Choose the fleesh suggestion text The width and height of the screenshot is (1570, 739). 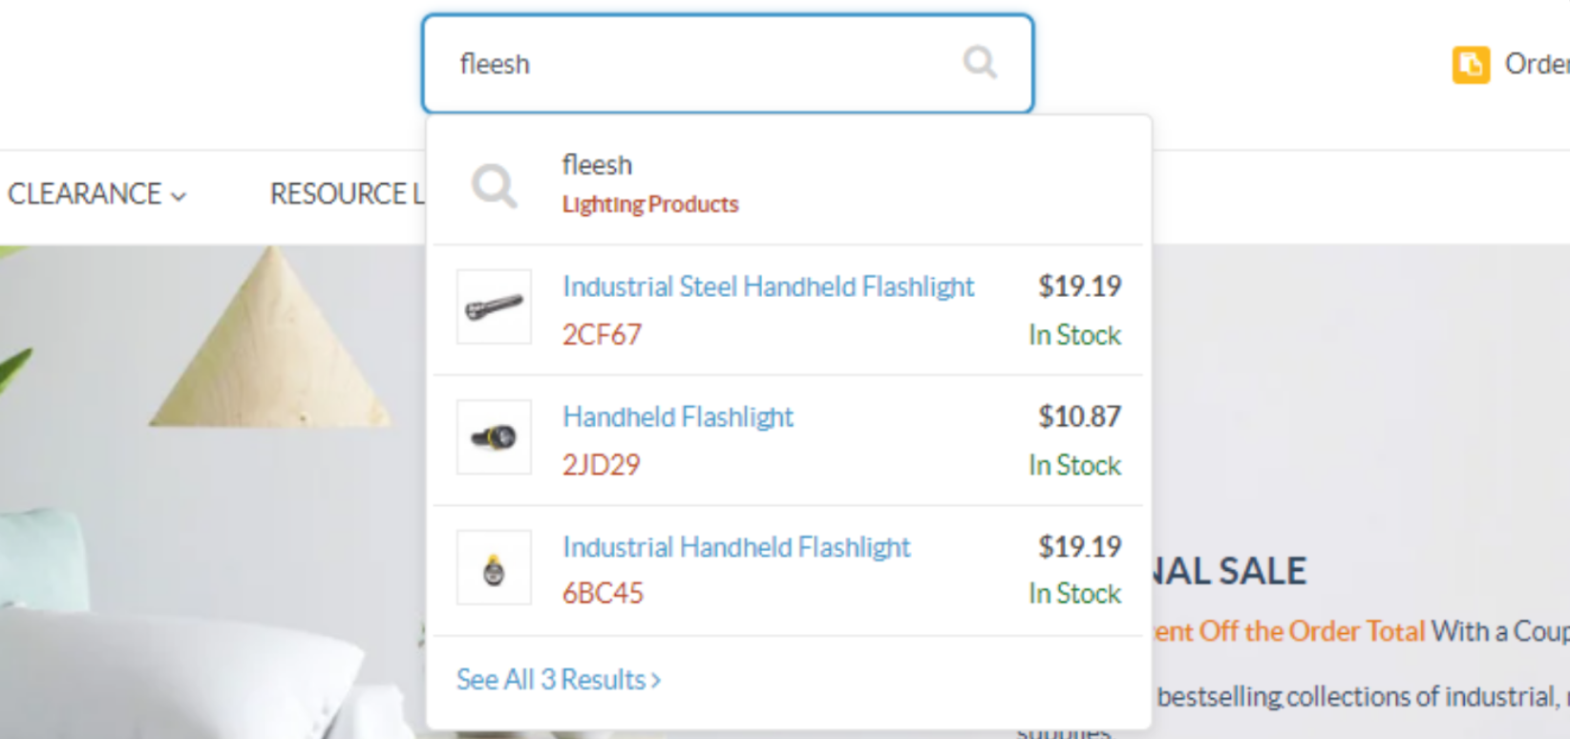pyautogui.click(x=597, y=165)
